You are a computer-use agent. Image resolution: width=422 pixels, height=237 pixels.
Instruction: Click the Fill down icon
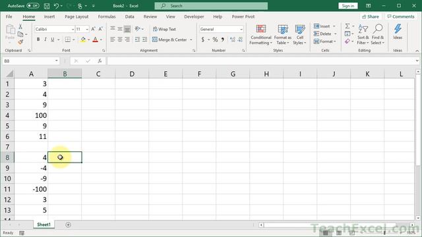pyautogui.click(x=347, y=34)
